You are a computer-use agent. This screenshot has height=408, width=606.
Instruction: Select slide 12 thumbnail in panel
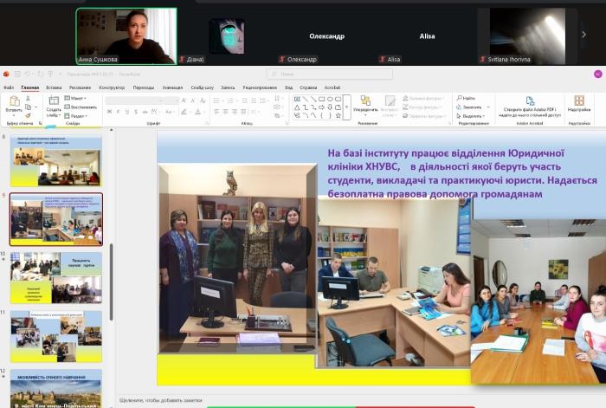coord(56,388)
